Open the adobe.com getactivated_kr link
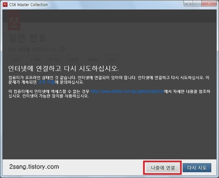 tap(127, 91)
